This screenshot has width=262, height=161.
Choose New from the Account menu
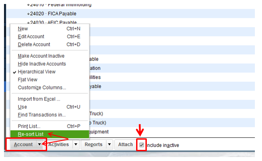coord(50,29)
